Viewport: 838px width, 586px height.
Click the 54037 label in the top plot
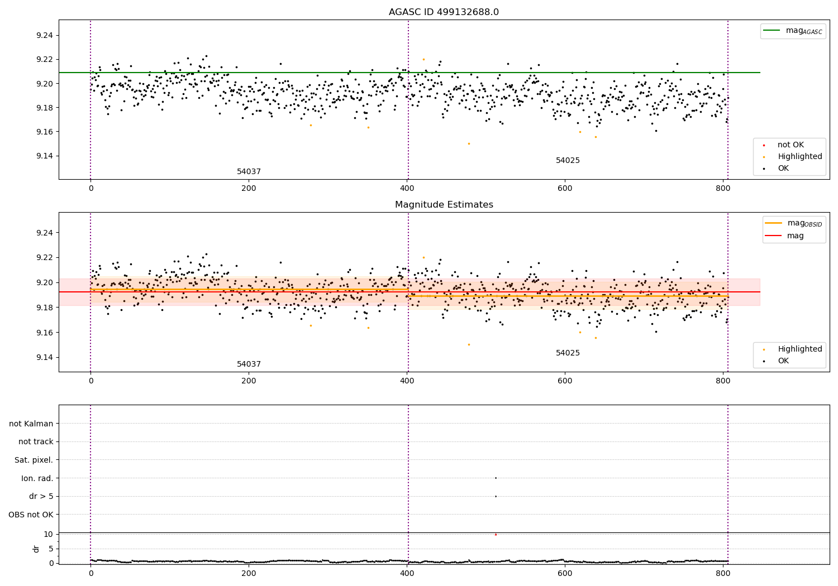[x=249, y=172]
